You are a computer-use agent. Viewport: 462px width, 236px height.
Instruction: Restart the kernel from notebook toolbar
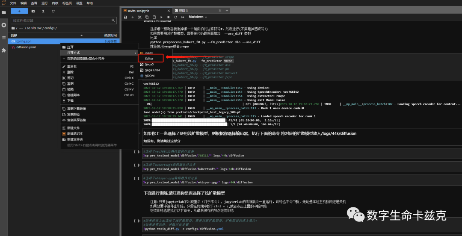176,17
